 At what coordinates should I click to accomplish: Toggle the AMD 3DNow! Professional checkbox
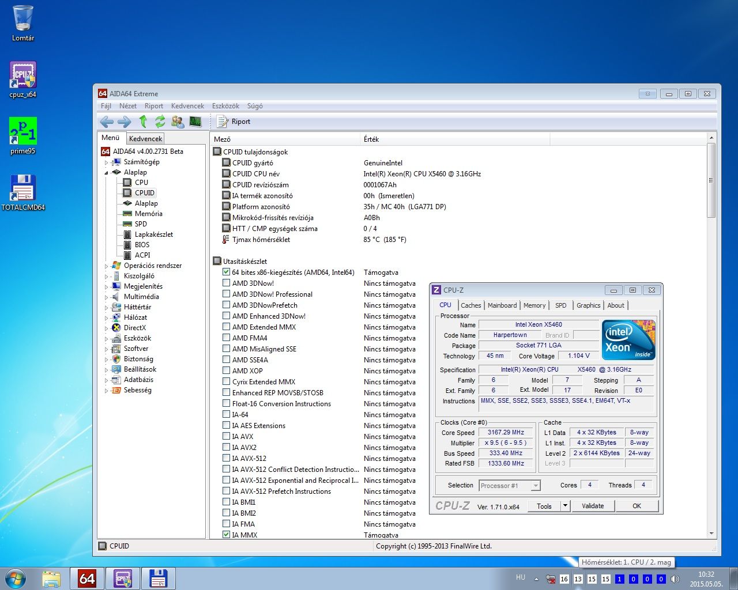pyautogui.click(x=227, y=294)
